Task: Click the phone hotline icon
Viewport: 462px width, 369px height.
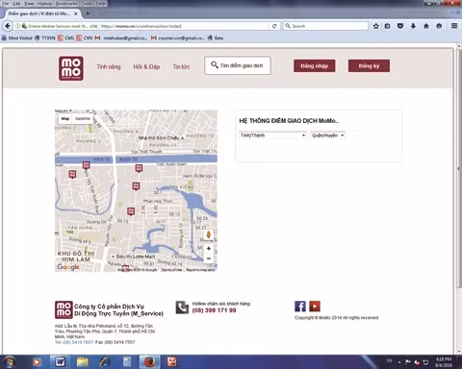Action: click(x=182, y=307)
